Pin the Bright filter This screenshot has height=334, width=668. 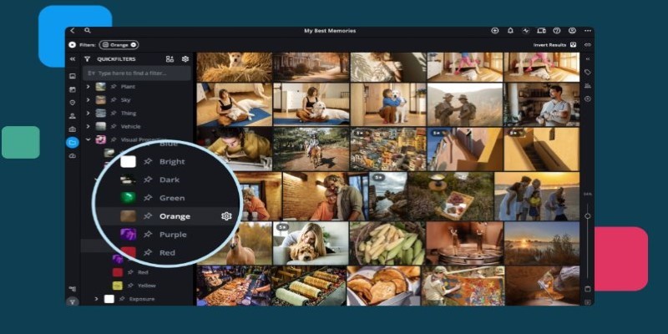point(148,161)
